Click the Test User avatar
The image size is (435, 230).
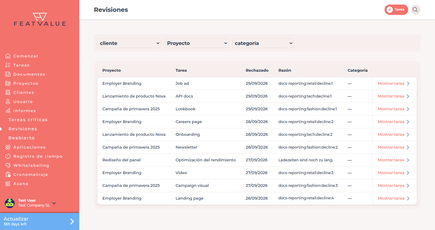tap(10, 203)
